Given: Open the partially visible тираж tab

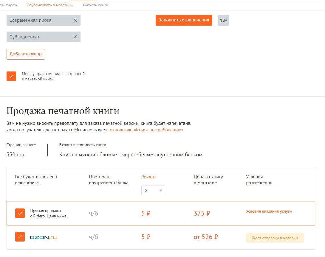Looking at the screenshot, I should click(x=9, y=5).
